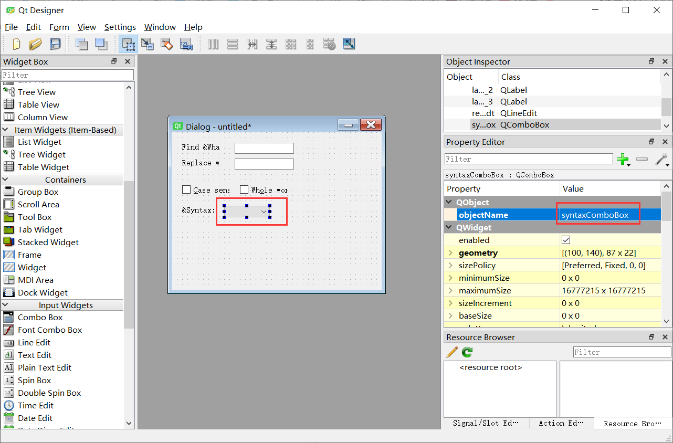Open the Form menu
Screen dimensions: 673x443
pos(59,27)
